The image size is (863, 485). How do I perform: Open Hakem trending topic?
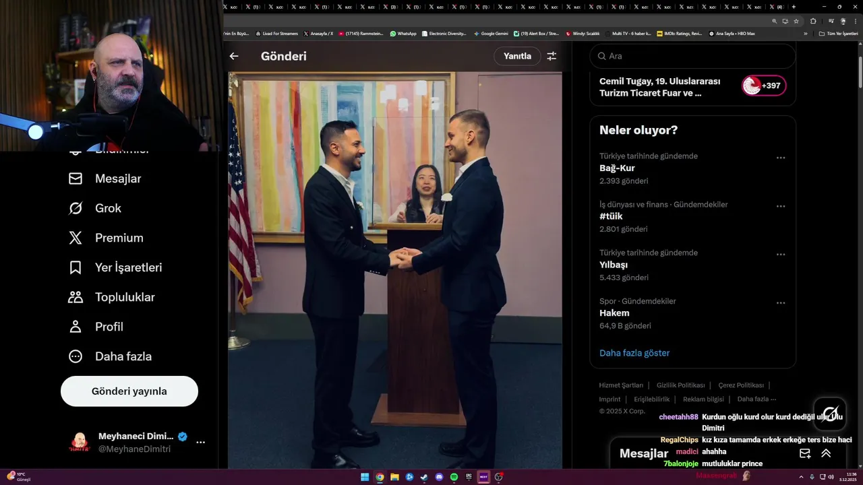click(x=614, y=313)
